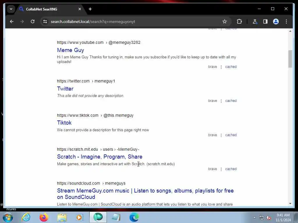
Task: View site information icon in address bar
Action: 45,21
